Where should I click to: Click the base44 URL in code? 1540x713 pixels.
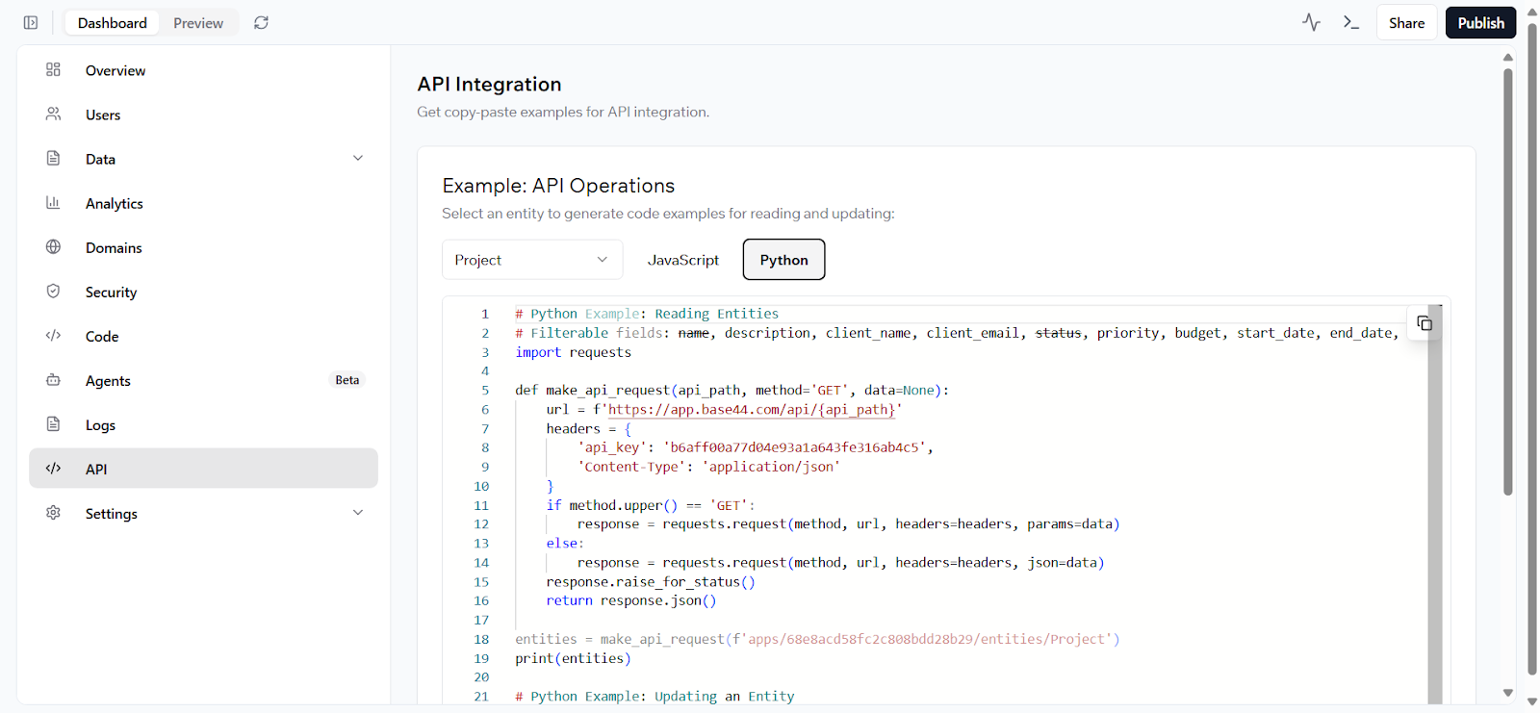click(x=752, y=410)
